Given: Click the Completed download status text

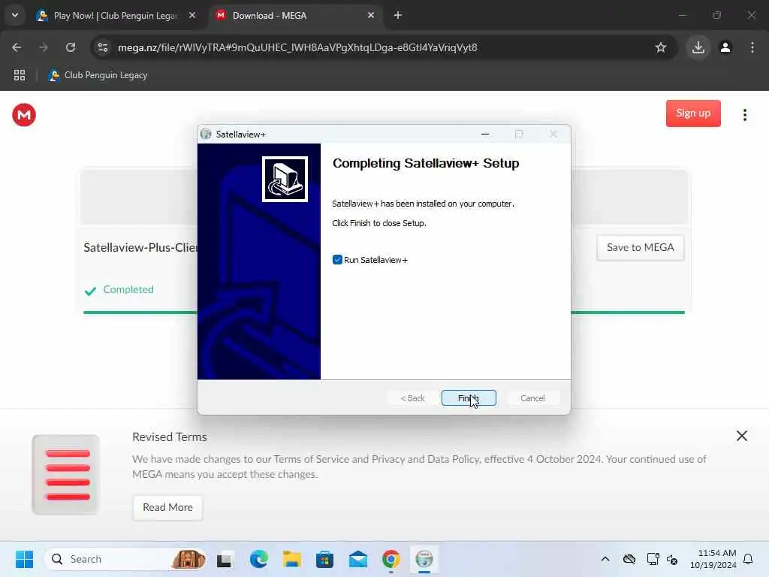Looking at the screenshot, I should pyautogui.click(x=128, y=289).
